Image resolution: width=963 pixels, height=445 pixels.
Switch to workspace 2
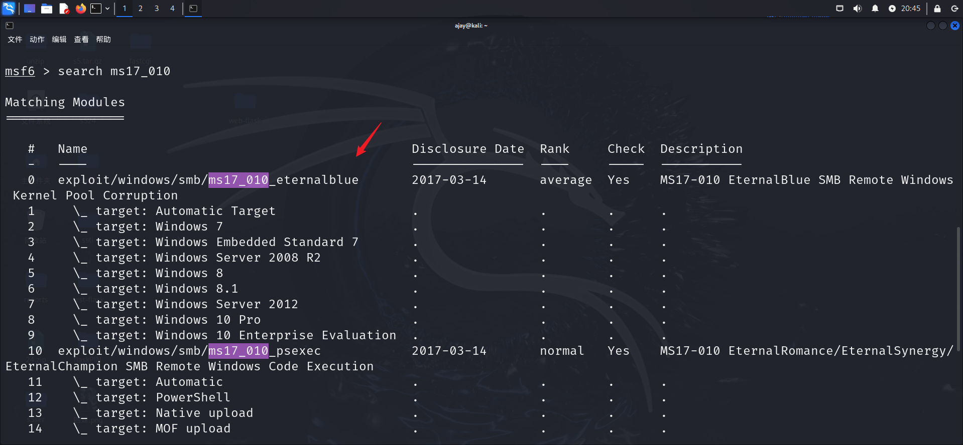click(141, 9)
